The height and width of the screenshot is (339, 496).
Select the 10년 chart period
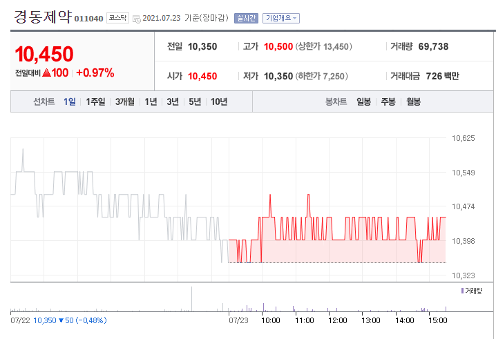pyautogui.click(x=219, y=101)
